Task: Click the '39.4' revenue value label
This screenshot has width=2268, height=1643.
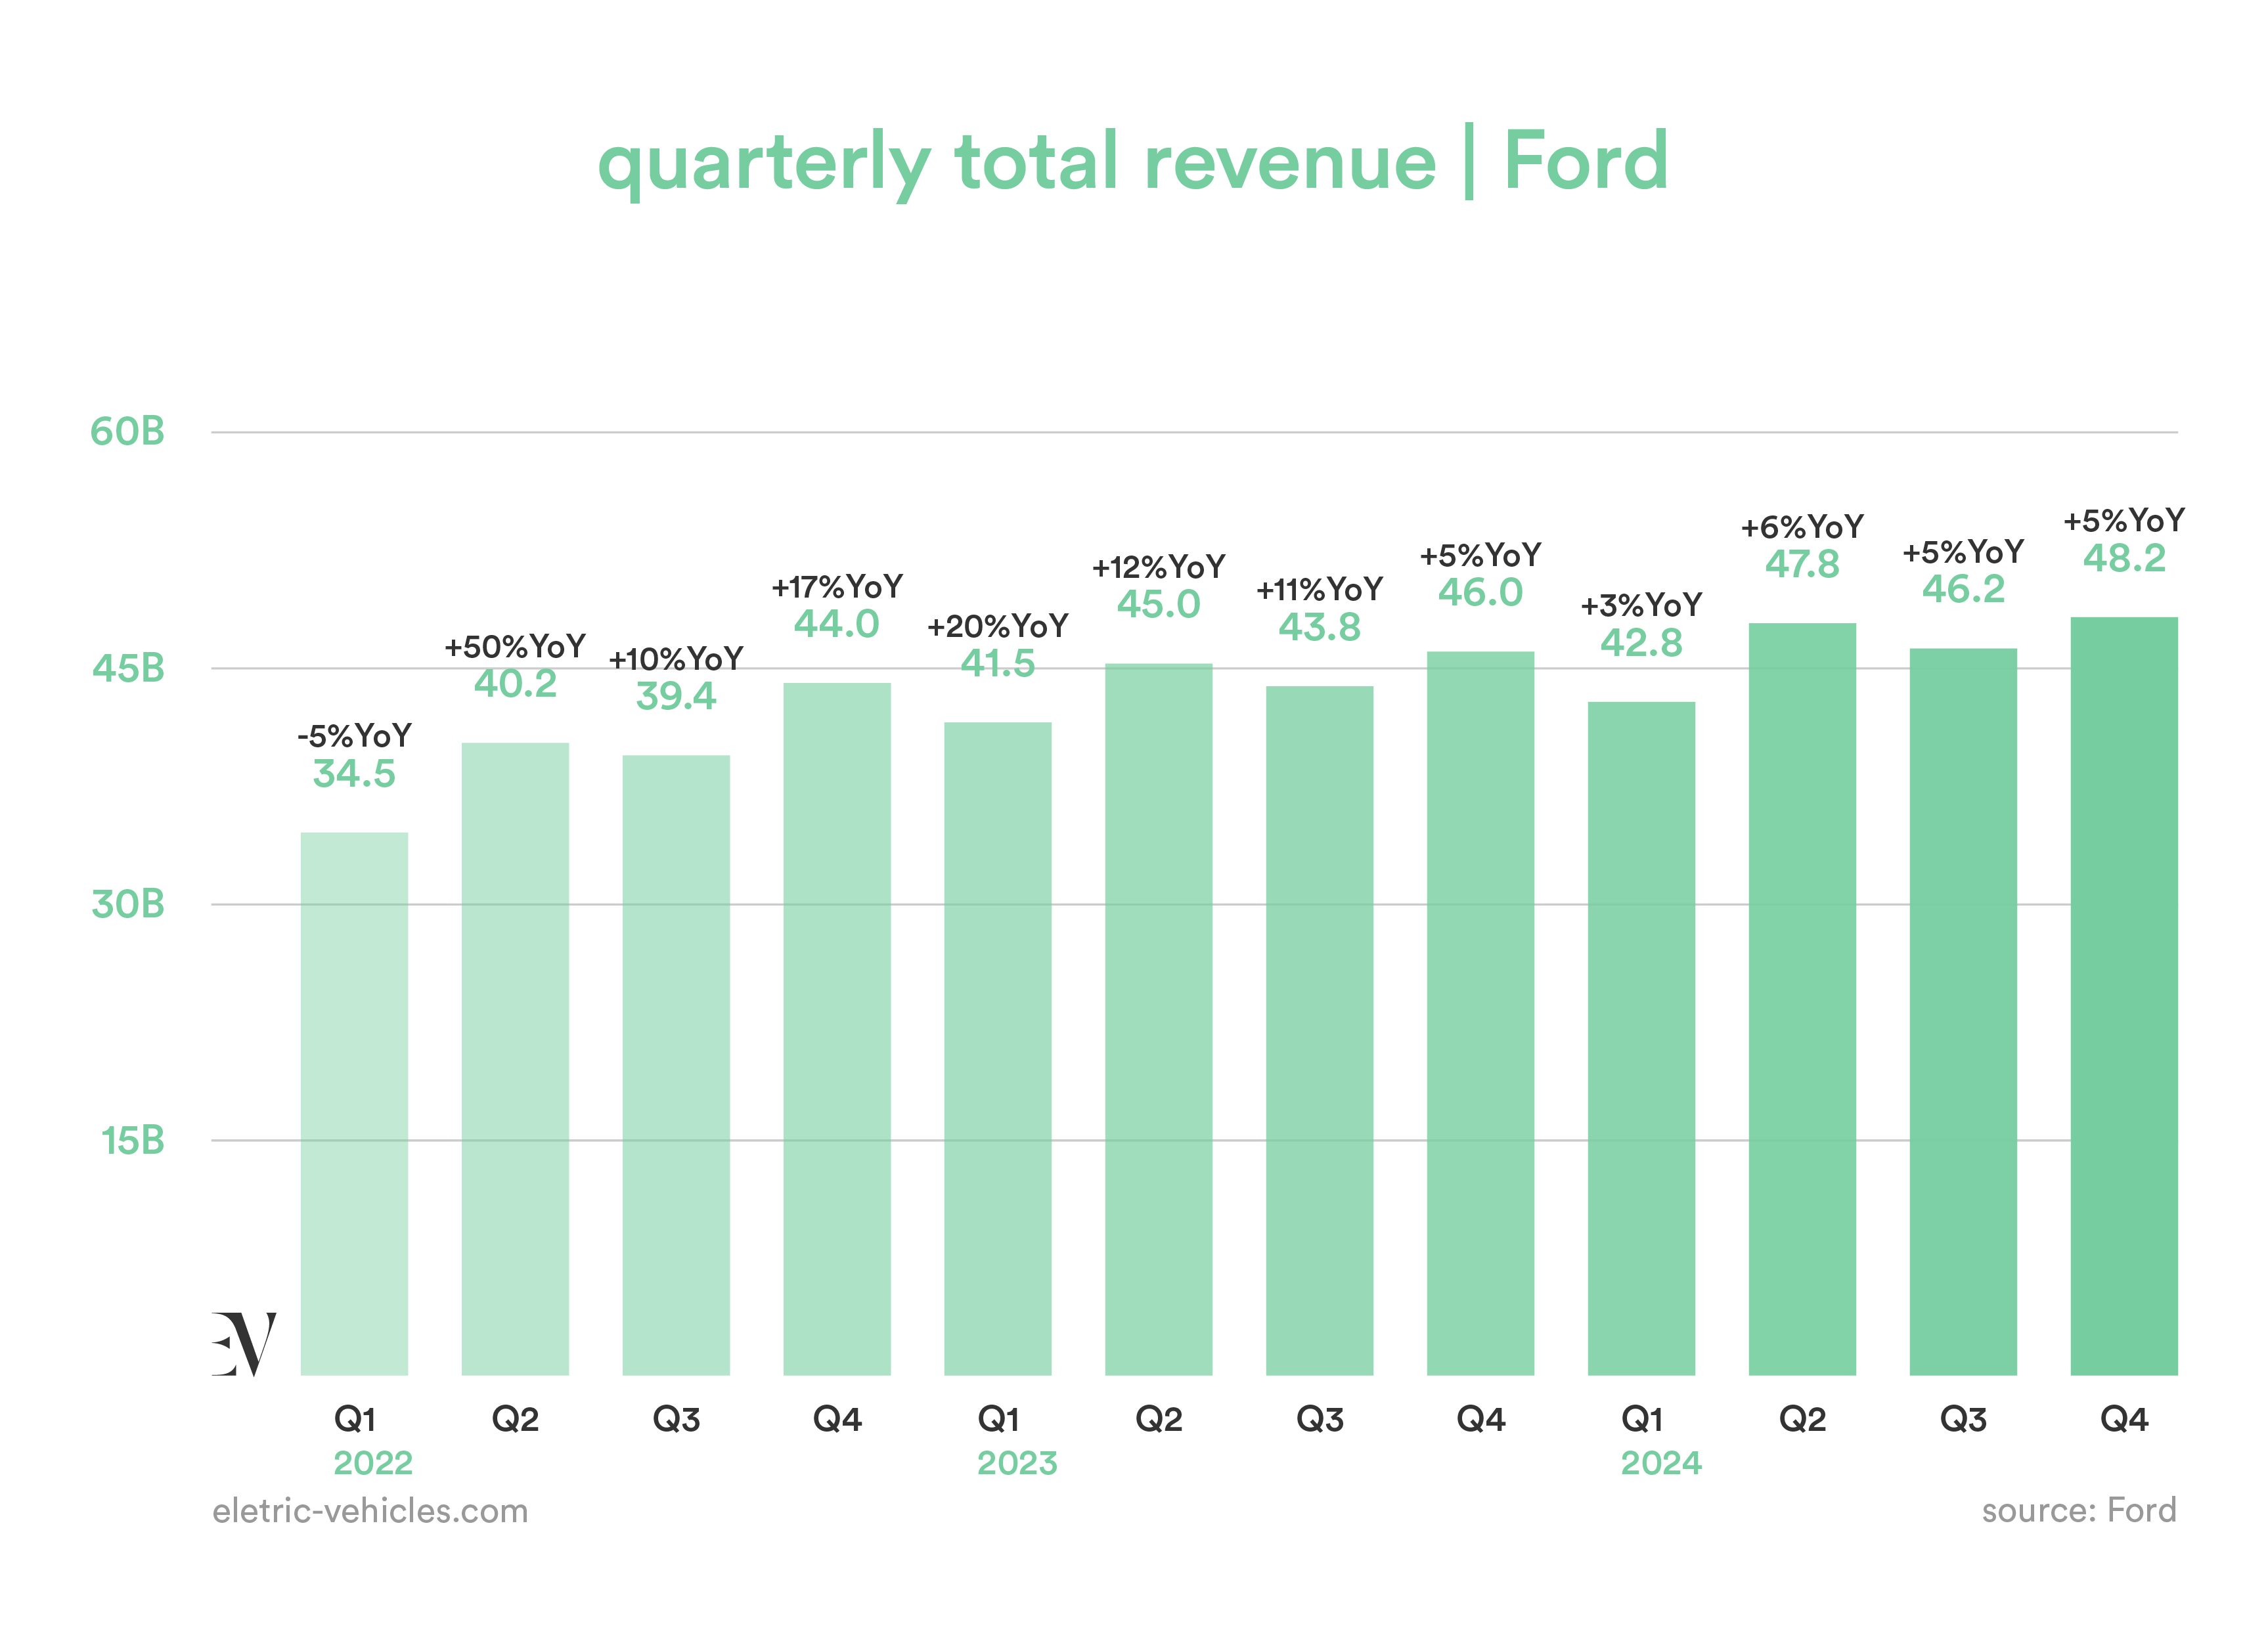Action: click(676, 696)
